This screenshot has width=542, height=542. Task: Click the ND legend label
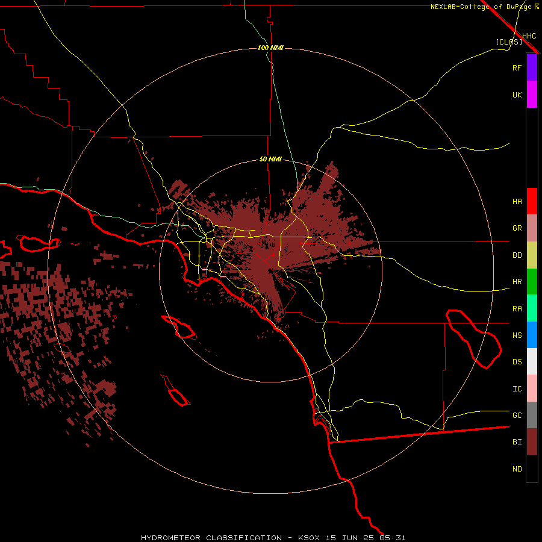(x=517, y=469)
